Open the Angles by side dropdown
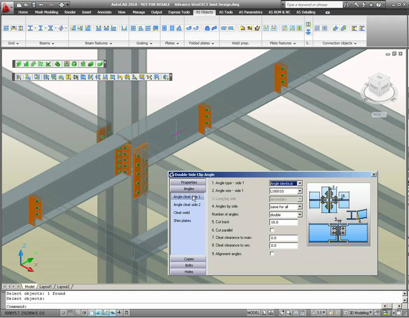409x318 pixels. coord(300,207)
